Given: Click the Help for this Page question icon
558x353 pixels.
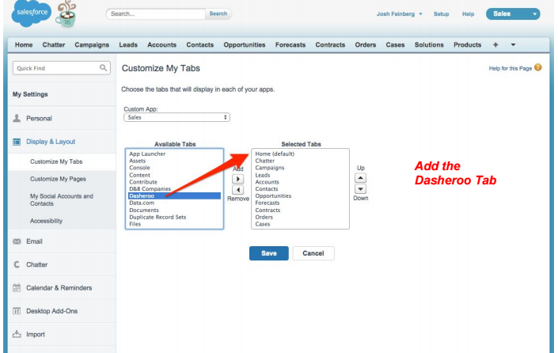Looking at the screenshot, I should 538,67.
